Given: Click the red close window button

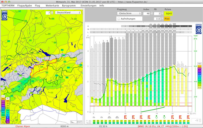Looking at the screenshot, I should click(2, 2).
